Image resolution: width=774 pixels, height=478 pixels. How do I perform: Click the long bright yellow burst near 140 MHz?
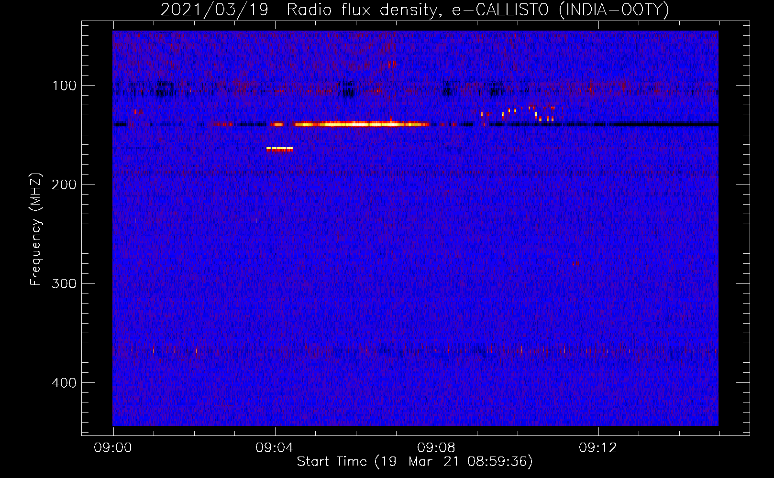(x=362, y=124)
